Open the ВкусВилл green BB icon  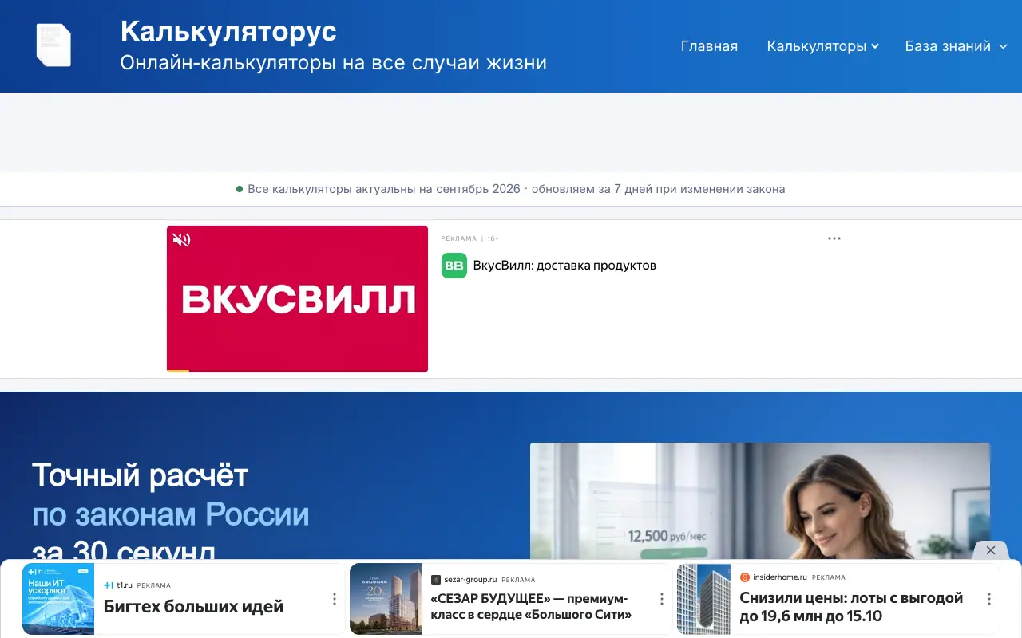pos(454,266)
